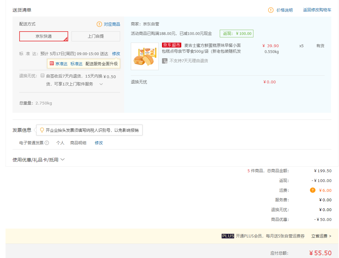Image resolution: width=339 pixels, height=258 pixels.
Task: Click the product price ¥39.90
Action: [x=271, y=46]
